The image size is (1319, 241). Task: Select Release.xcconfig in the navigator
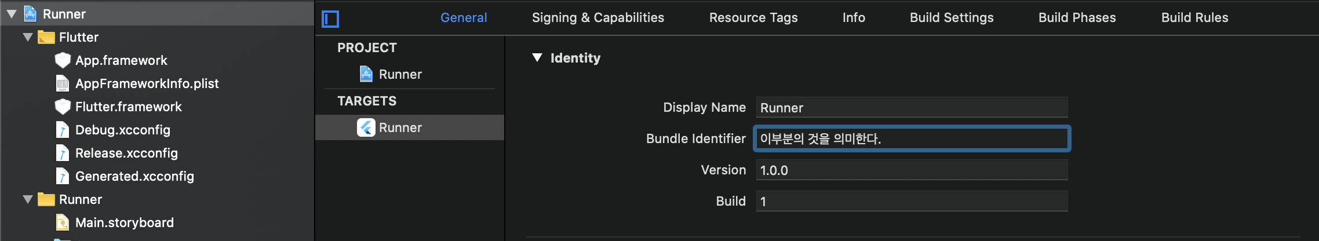(126, 153)
